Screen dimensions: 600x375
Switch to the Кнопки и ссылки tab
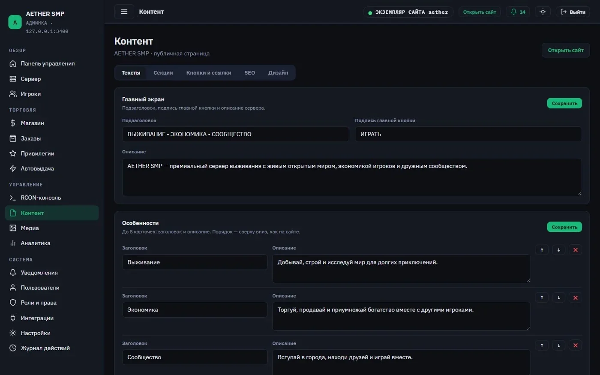[x=209, y=73]
